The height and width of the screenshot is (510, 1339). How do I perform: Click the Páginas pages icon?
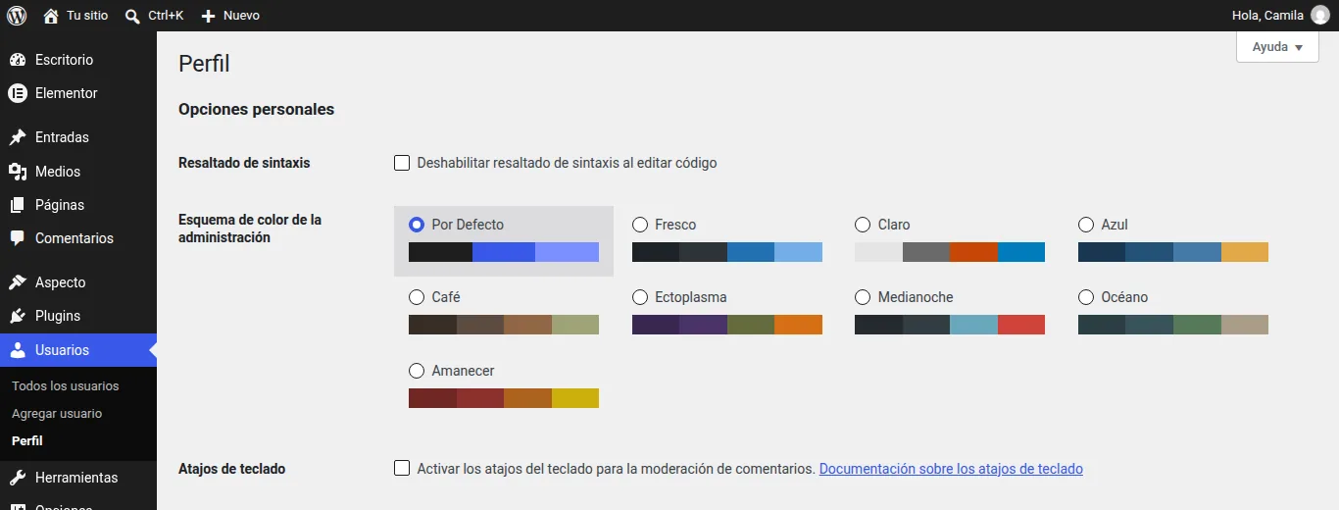(x=18, y=205)
